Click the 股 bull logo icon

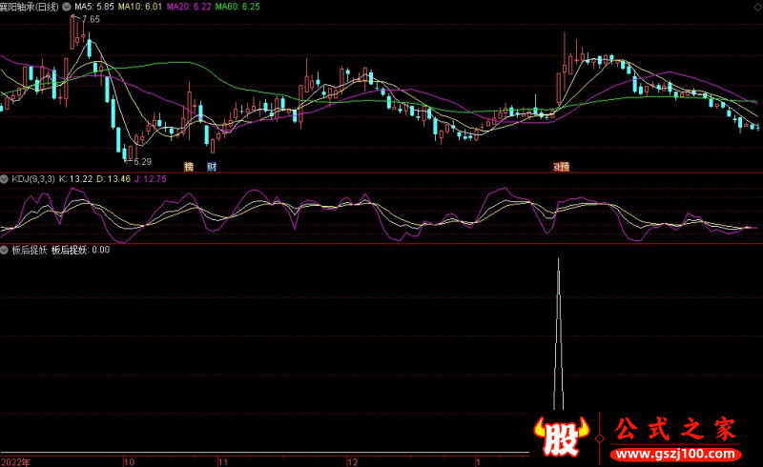560,435
